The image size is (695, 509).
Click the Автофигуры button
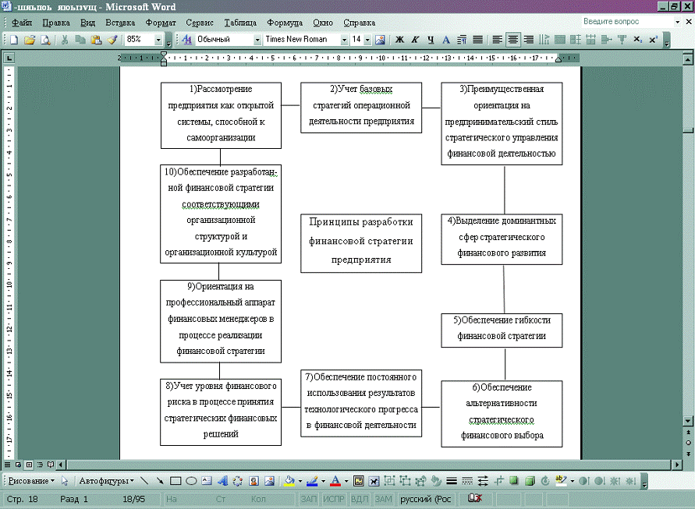click(x=106, y=480)
